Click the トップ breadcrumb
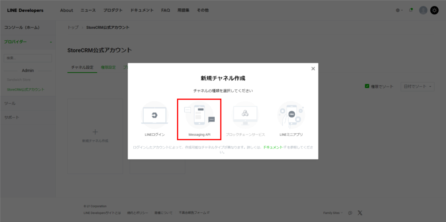Viewport: 446px width, 222px height. (x=73, y=27)
